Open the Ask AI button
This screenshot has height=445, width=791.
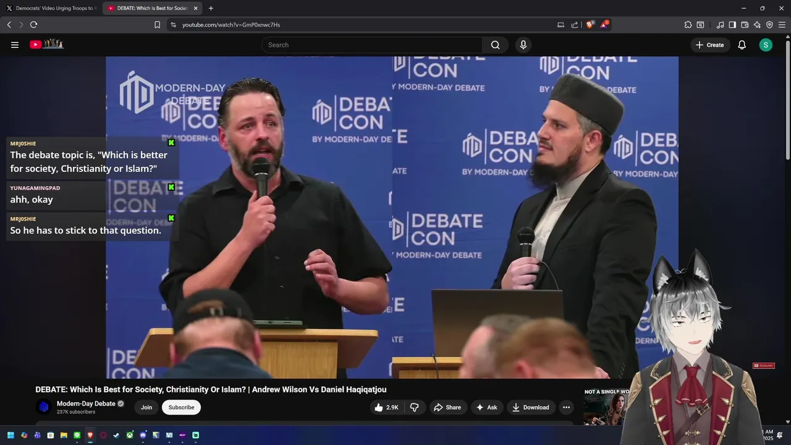tap(487, 407)
